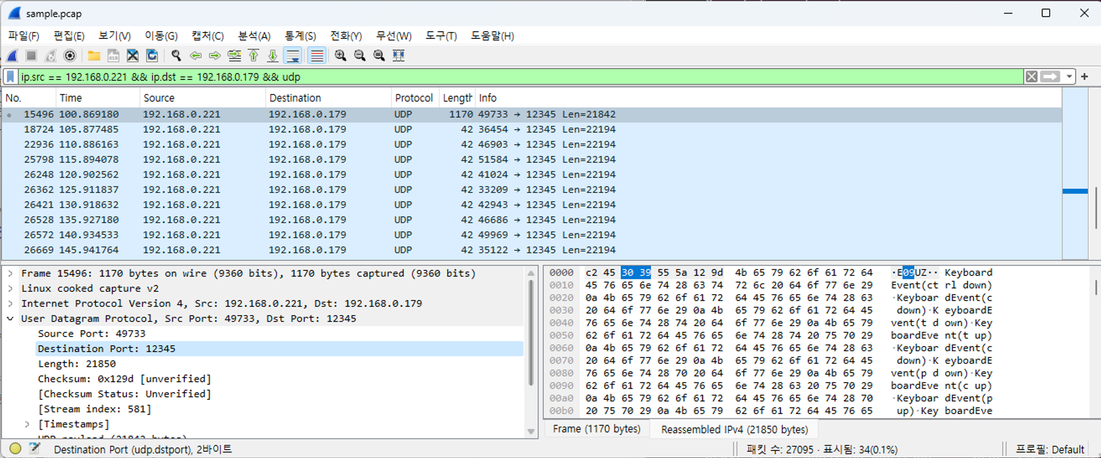The width and height of the screenshot is (1101, 458).
Task: Go forward with the right green arrow
Action: click(x=215, y=56)
